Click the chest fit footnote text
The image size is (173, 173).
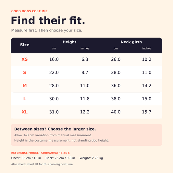point(43,164)
